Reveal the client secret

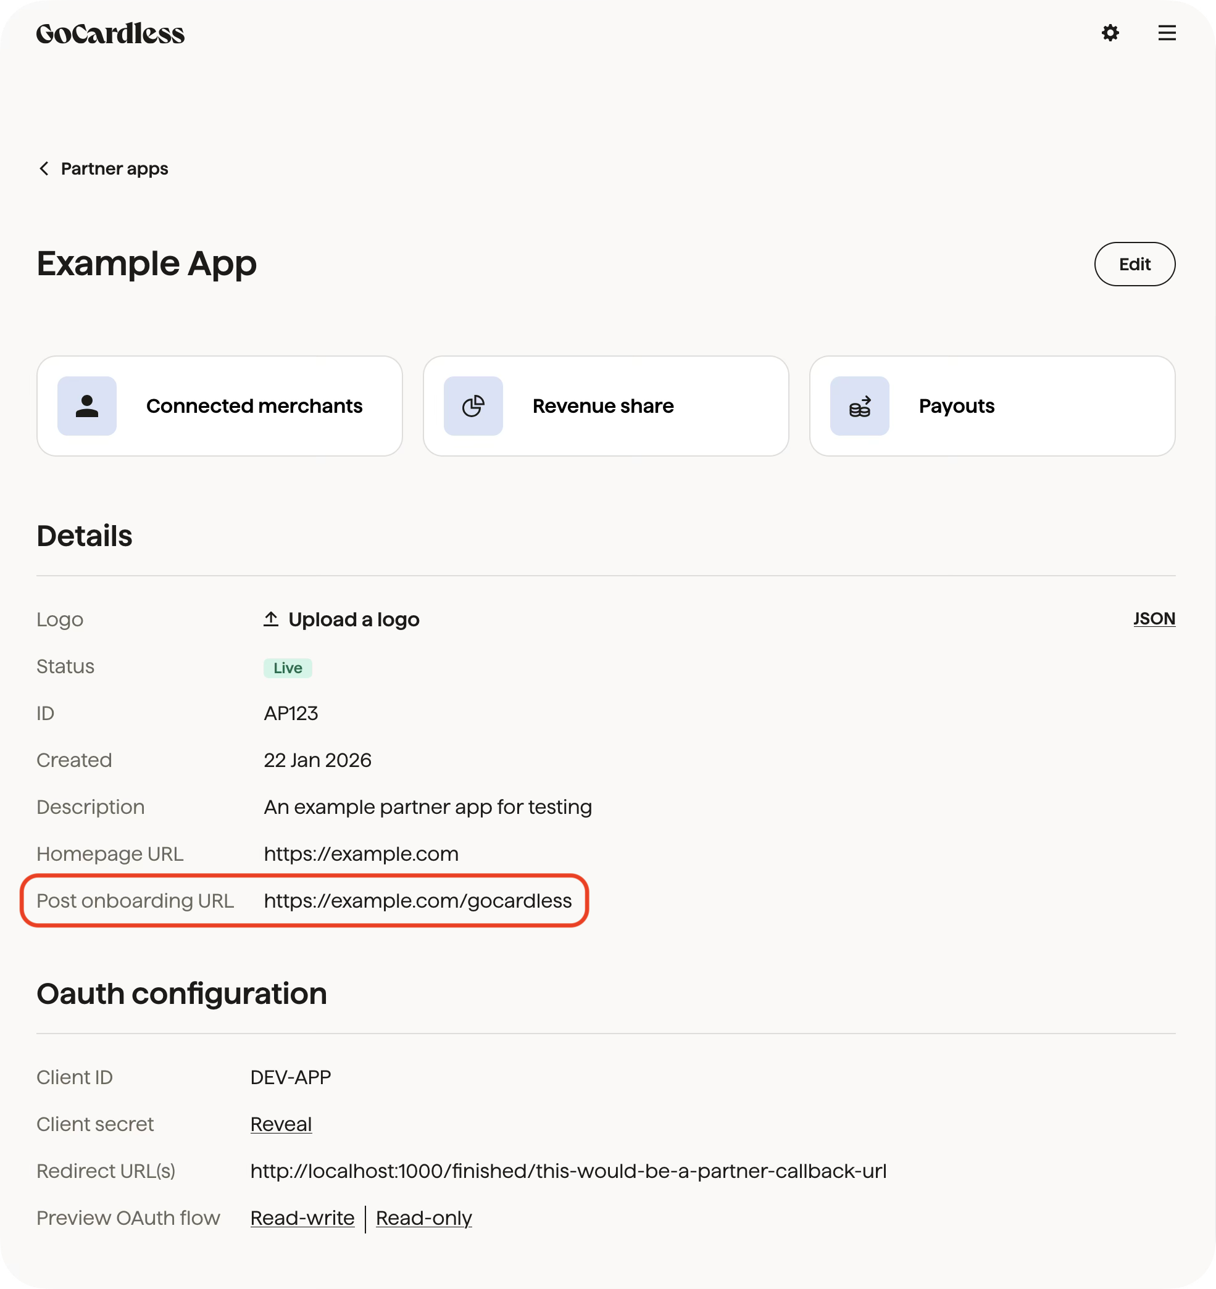[x=280, y=1124]
